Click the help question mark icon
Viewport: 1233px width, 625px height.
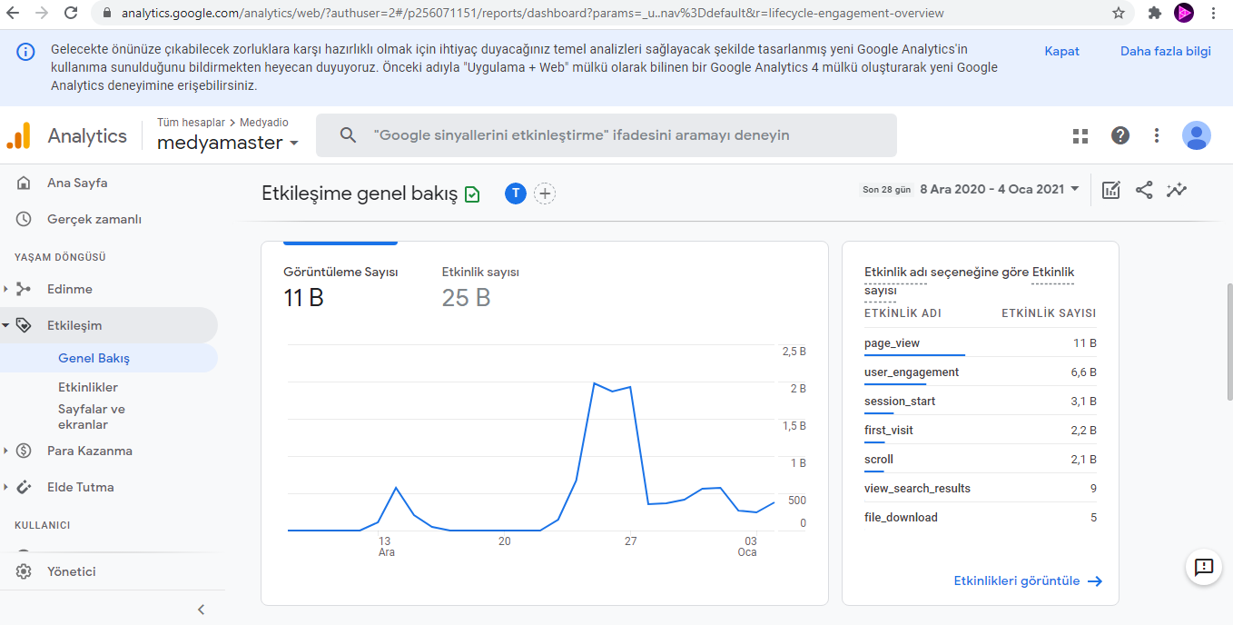1120,135
